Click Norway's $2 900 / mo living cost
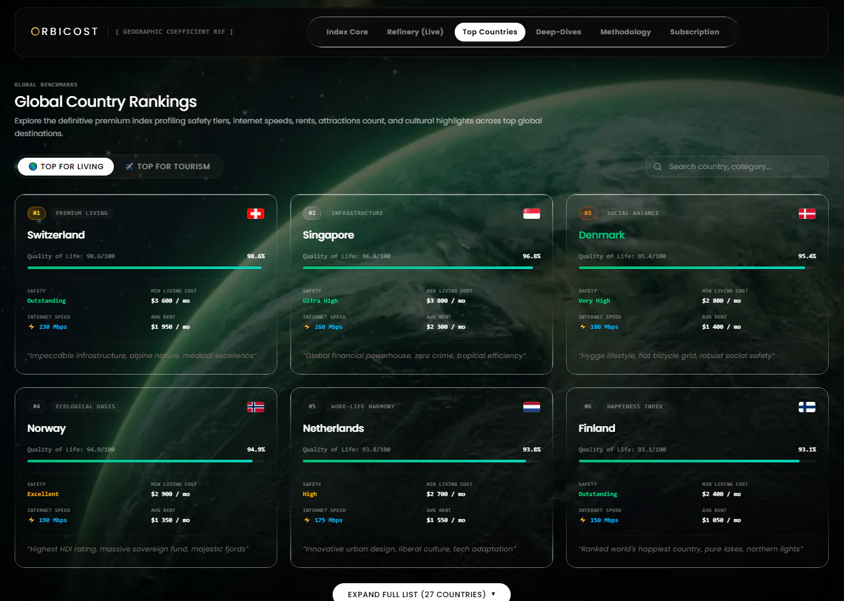 coord(170,494)
